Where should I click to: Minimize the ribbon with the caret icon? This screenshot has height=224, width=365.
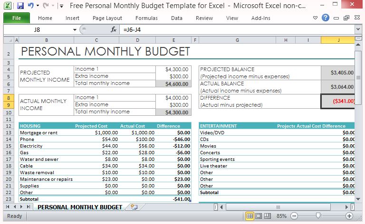click(x=315, y=18)
